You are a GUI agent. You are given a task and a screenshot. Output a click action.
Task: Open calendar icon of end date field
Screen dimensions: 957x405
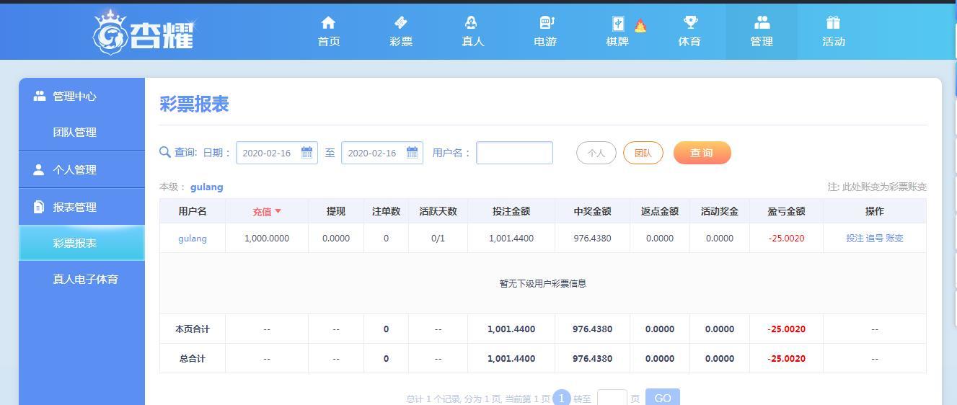click(412, 153)
